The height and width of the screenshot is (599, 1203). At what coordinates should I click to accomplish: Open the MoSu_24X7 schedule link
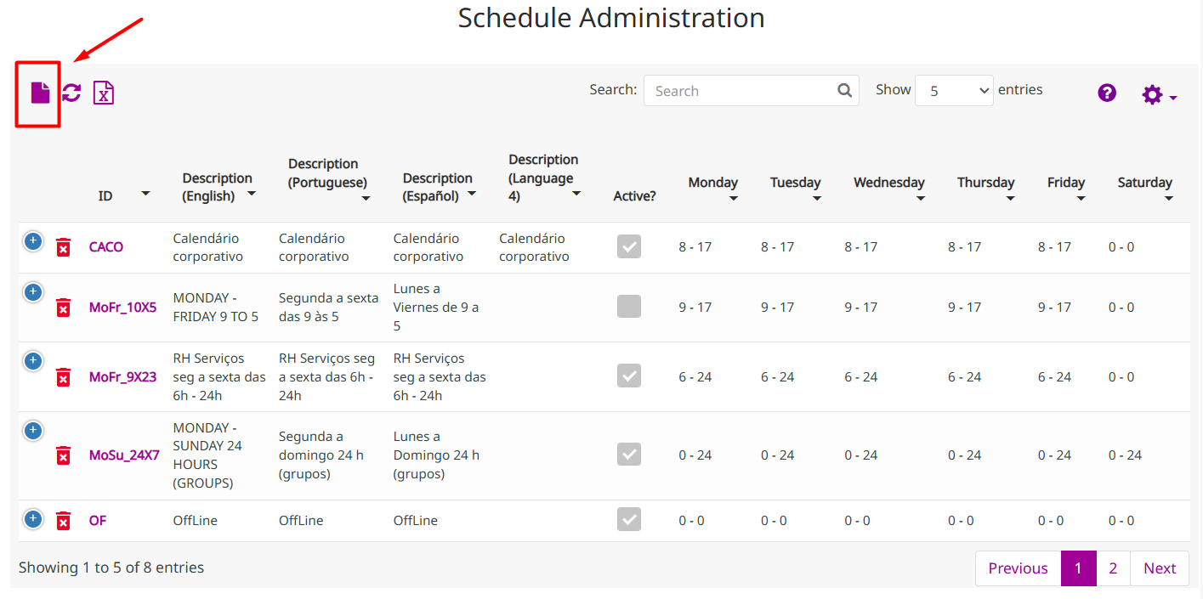point(124,455)
